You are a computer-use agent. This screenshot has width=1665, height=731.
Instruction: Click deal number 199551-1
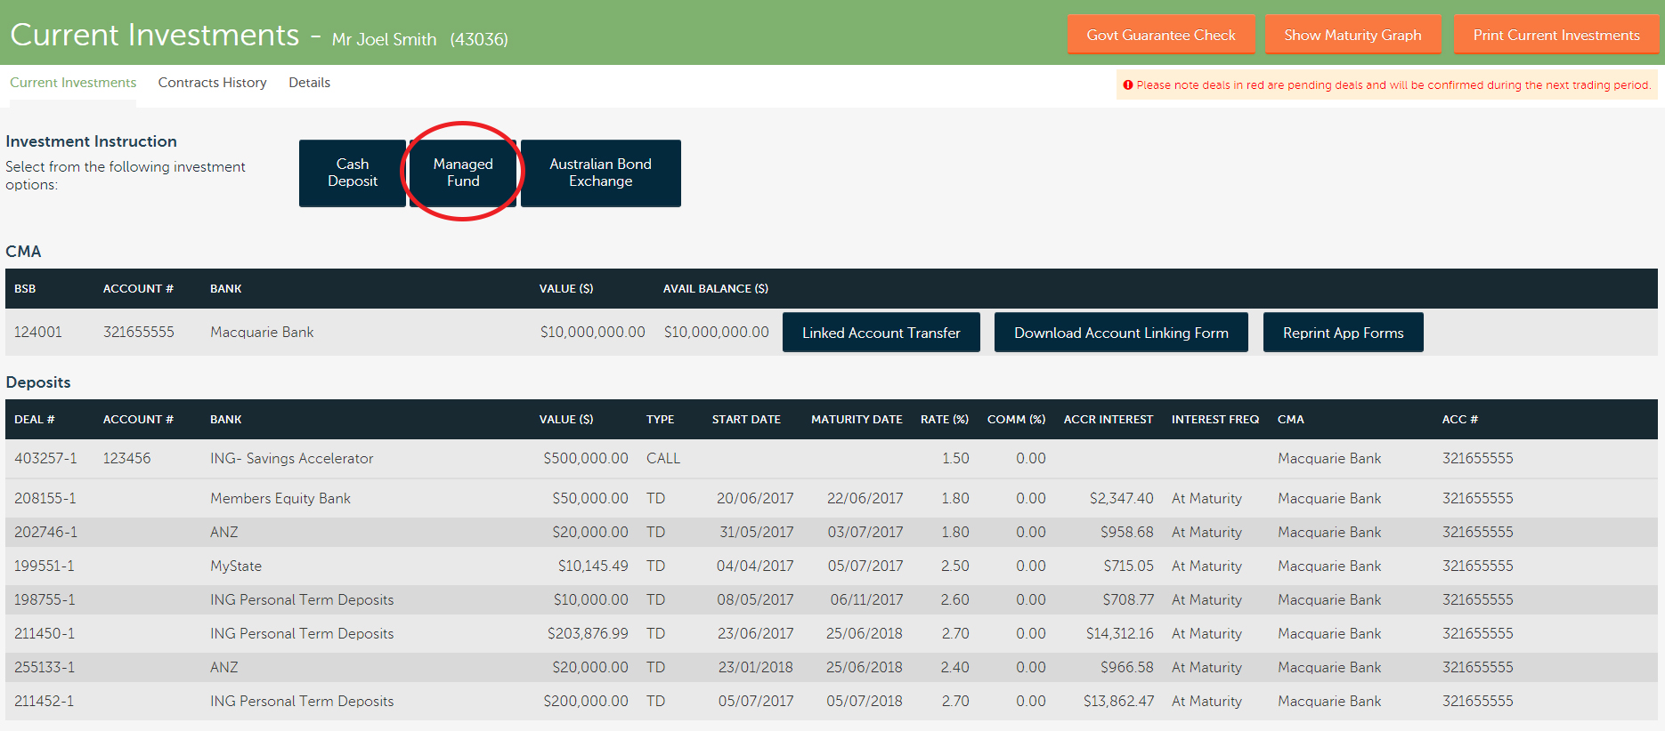tap(45, 566)
